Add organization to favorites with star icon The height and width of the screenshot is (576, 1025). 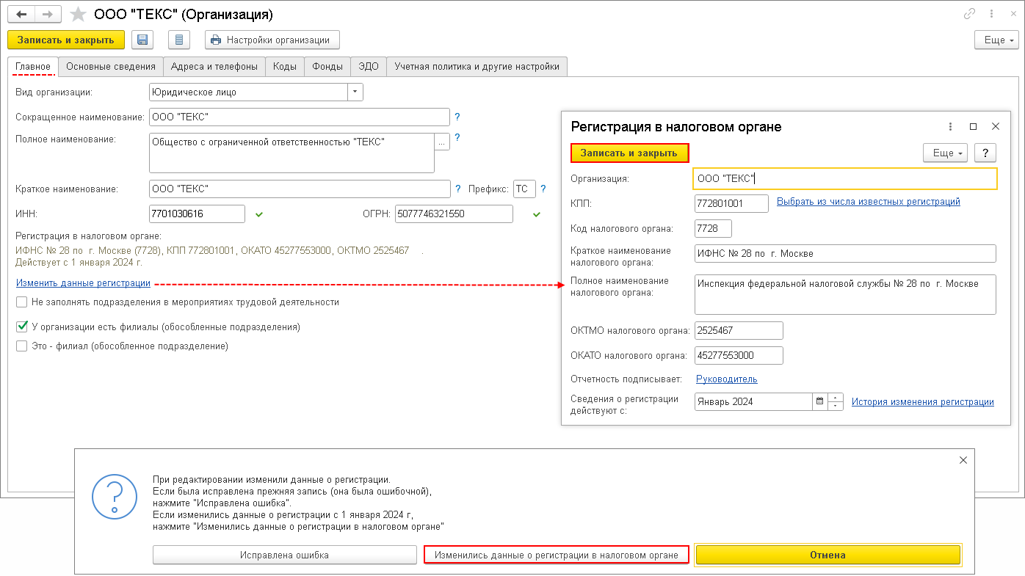[x=78, y=15]
